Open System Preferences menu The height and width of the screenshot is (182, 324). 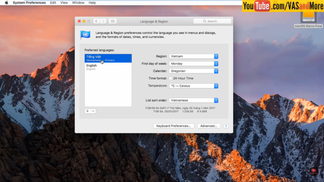click(x=29, y=3)
